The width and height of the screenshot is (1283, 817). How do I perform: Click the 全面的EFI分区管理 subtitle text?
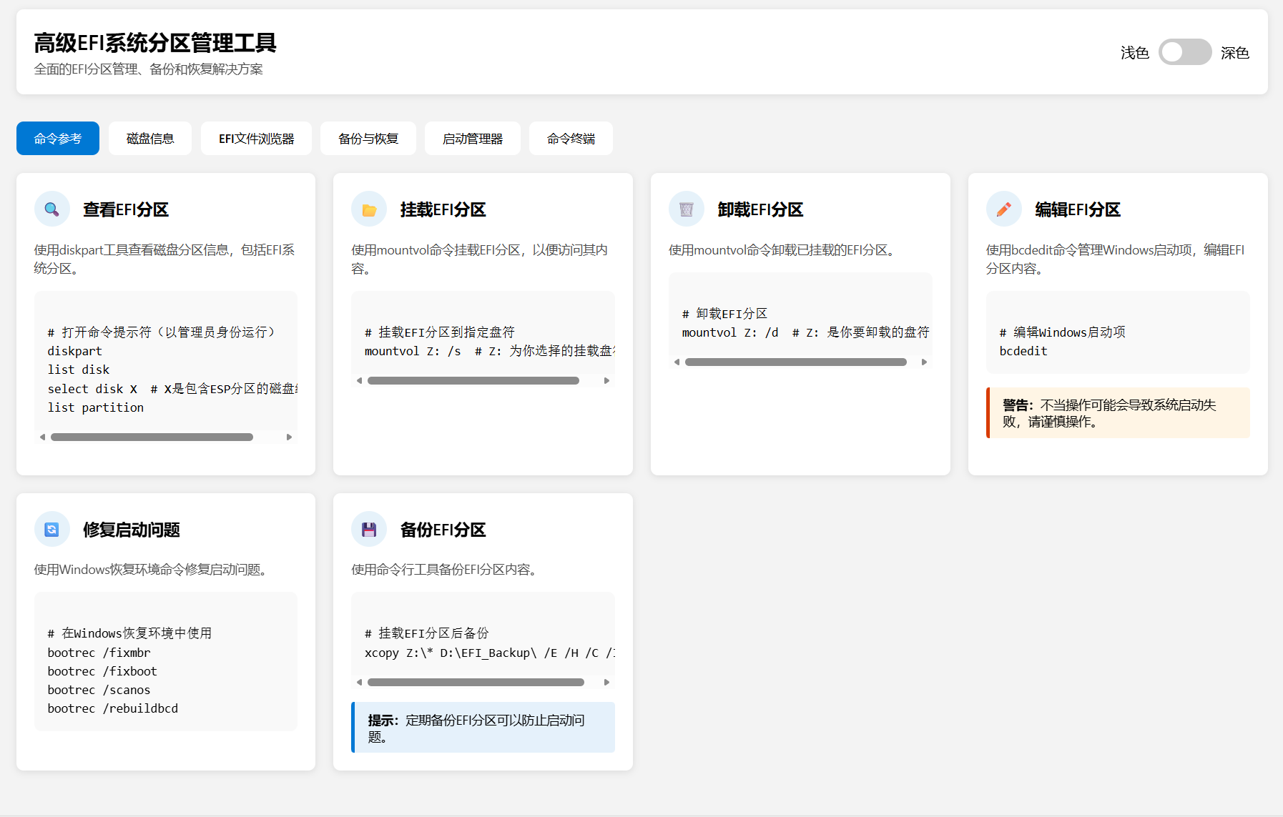(149, 69)
